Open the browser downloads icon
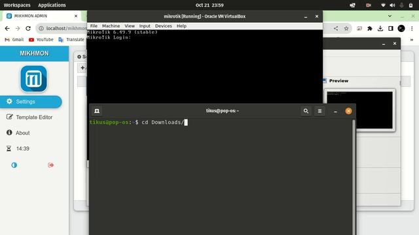 [x=380, y=28]
